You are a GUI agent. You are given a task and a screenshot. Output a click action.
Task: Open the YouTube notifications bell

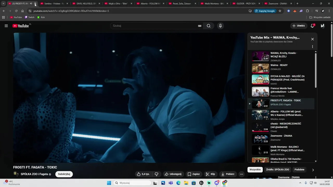[313, 26]
